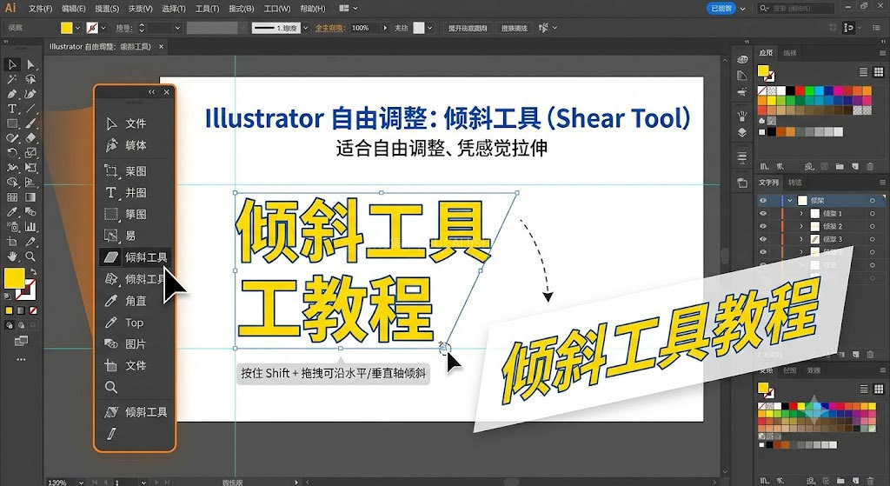The width and height of the screenshot is (890, 486).
Task: Toggle target circle of sublayer 2
Action: (x=873, y=226)
